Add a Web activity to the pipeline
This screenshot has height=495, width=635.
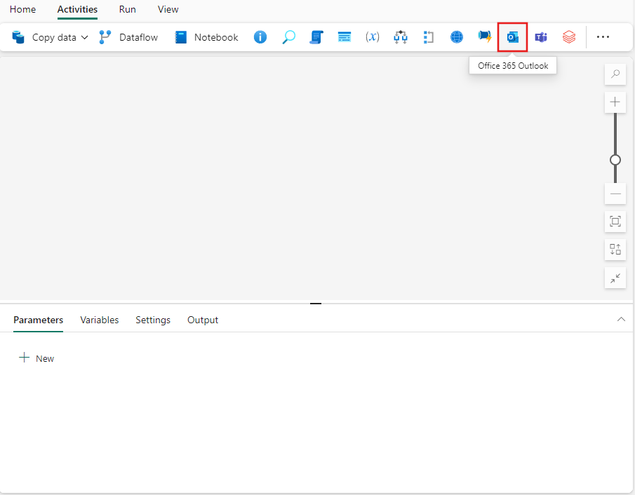point(457,36)
